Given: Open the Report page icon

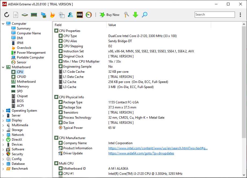Looking at the screenshot, I should click(16, 15).
